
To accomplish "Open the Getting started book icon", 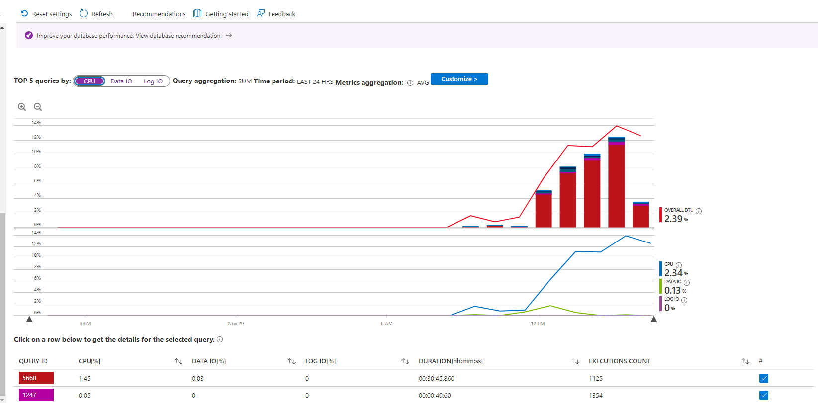I will (x=197, y=14).
